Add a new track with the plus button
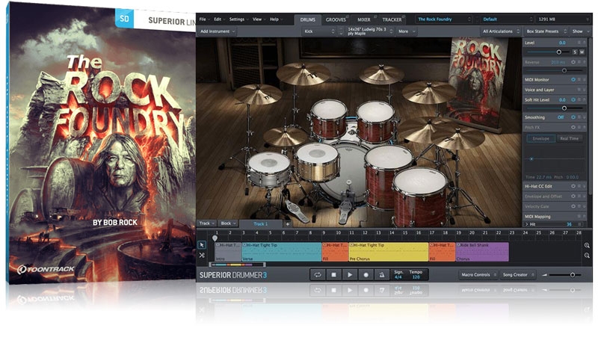This screenshot has width=598, height=349. (288, 224)
